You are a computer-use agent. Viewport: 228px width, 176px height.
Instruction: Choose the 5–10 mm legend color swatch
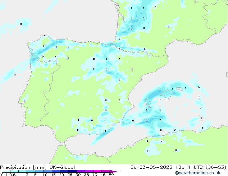(39, 171)
